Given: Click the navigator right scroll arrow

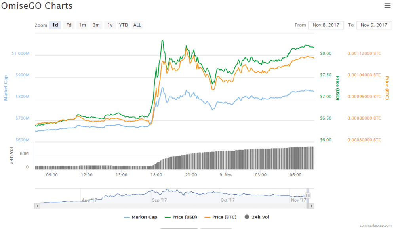Looking at the screenshot, I should tap(312, 206).
